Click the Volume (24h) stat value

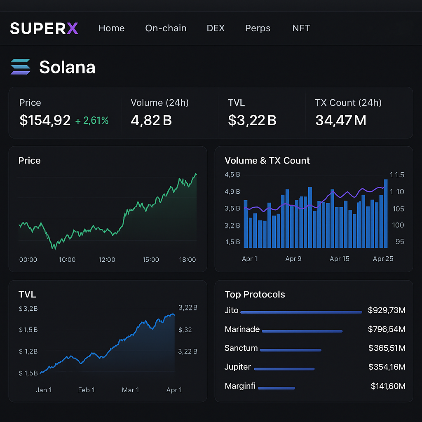point(152,120)
